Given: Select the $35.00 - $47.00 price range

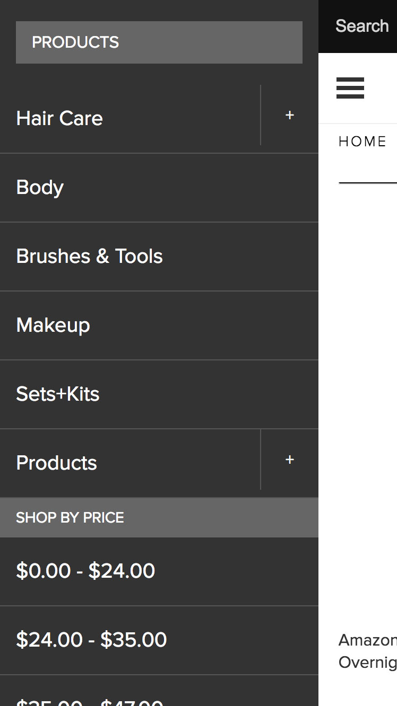Looking at the screenshot, I should click(89, 702).
